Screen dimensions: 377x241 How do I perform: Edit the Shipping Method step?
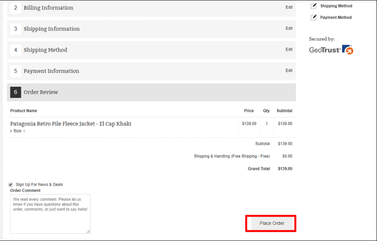pos(289,49)
